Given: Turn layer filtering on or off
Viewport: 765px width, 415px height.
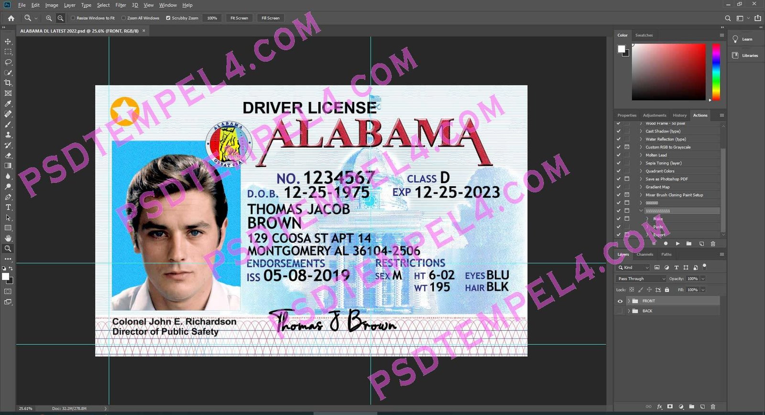Looking at the screenshot, I should pos(704,266).
